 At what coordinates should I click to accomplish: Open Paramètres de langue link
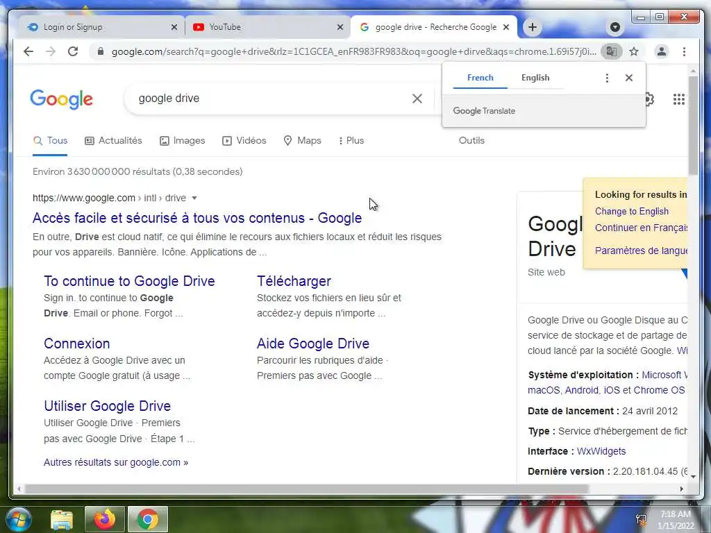coord(641,250)
